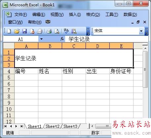The image size is (151, 138).
Task: Click the Permission document icon
Action: 32,31
